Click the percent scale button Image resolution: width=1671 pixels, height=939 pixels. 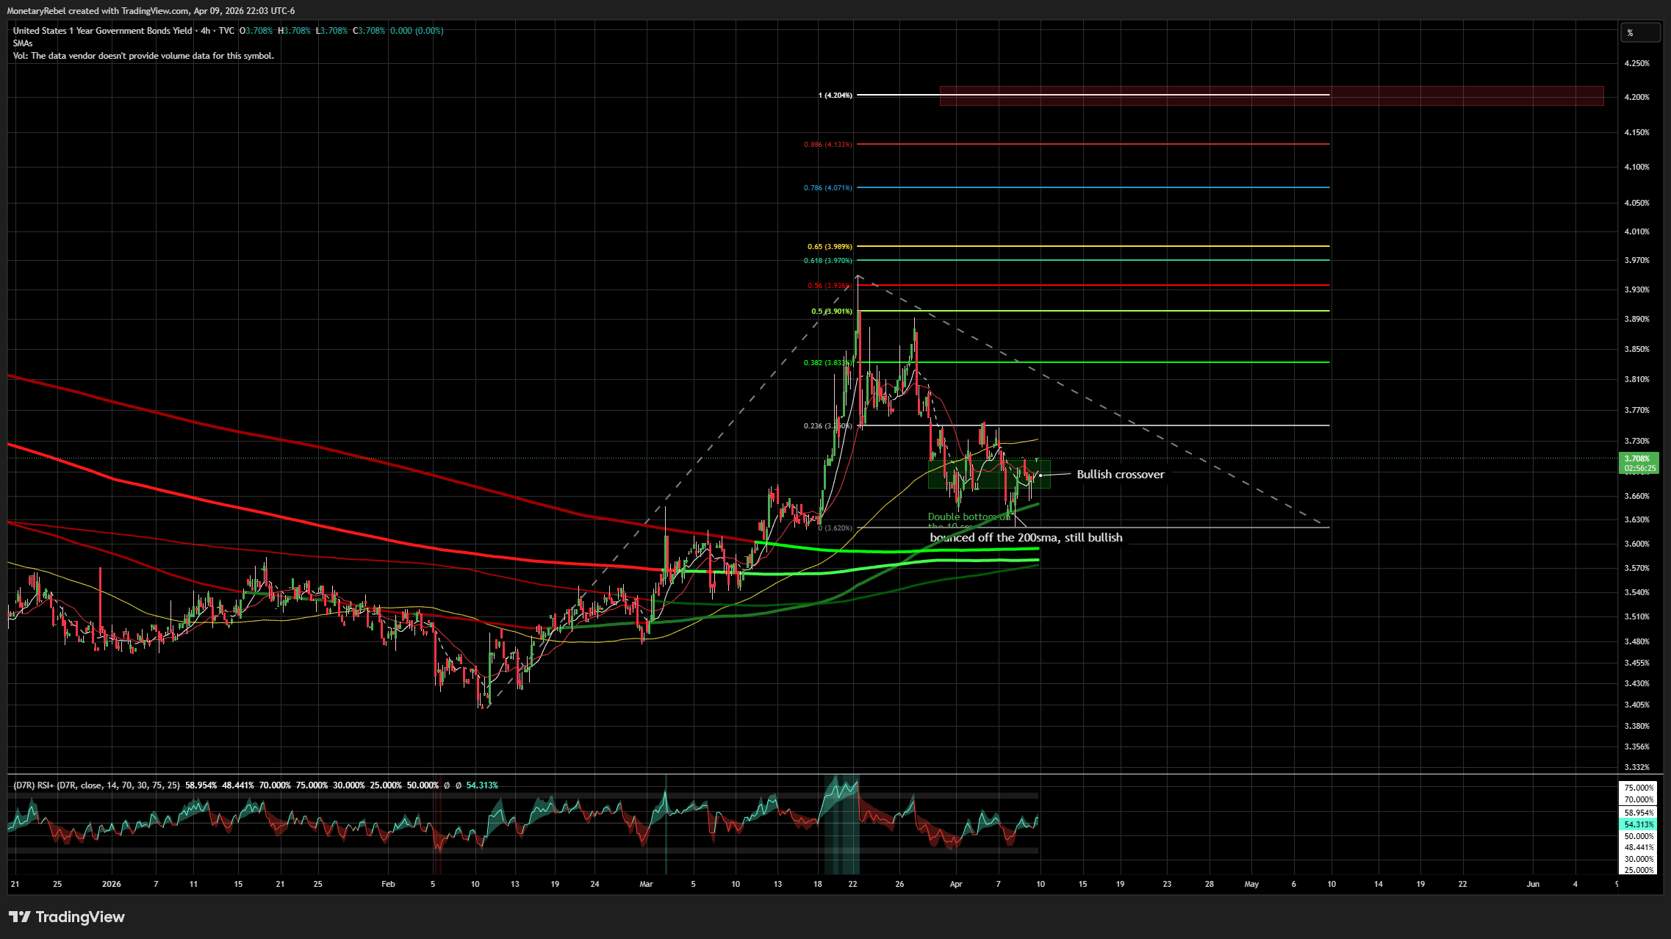pos(1640,32)
